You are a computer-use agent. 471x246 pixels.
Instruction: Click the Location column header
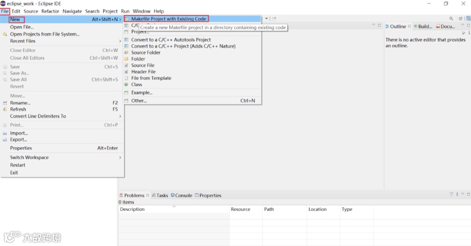point(323,209)
